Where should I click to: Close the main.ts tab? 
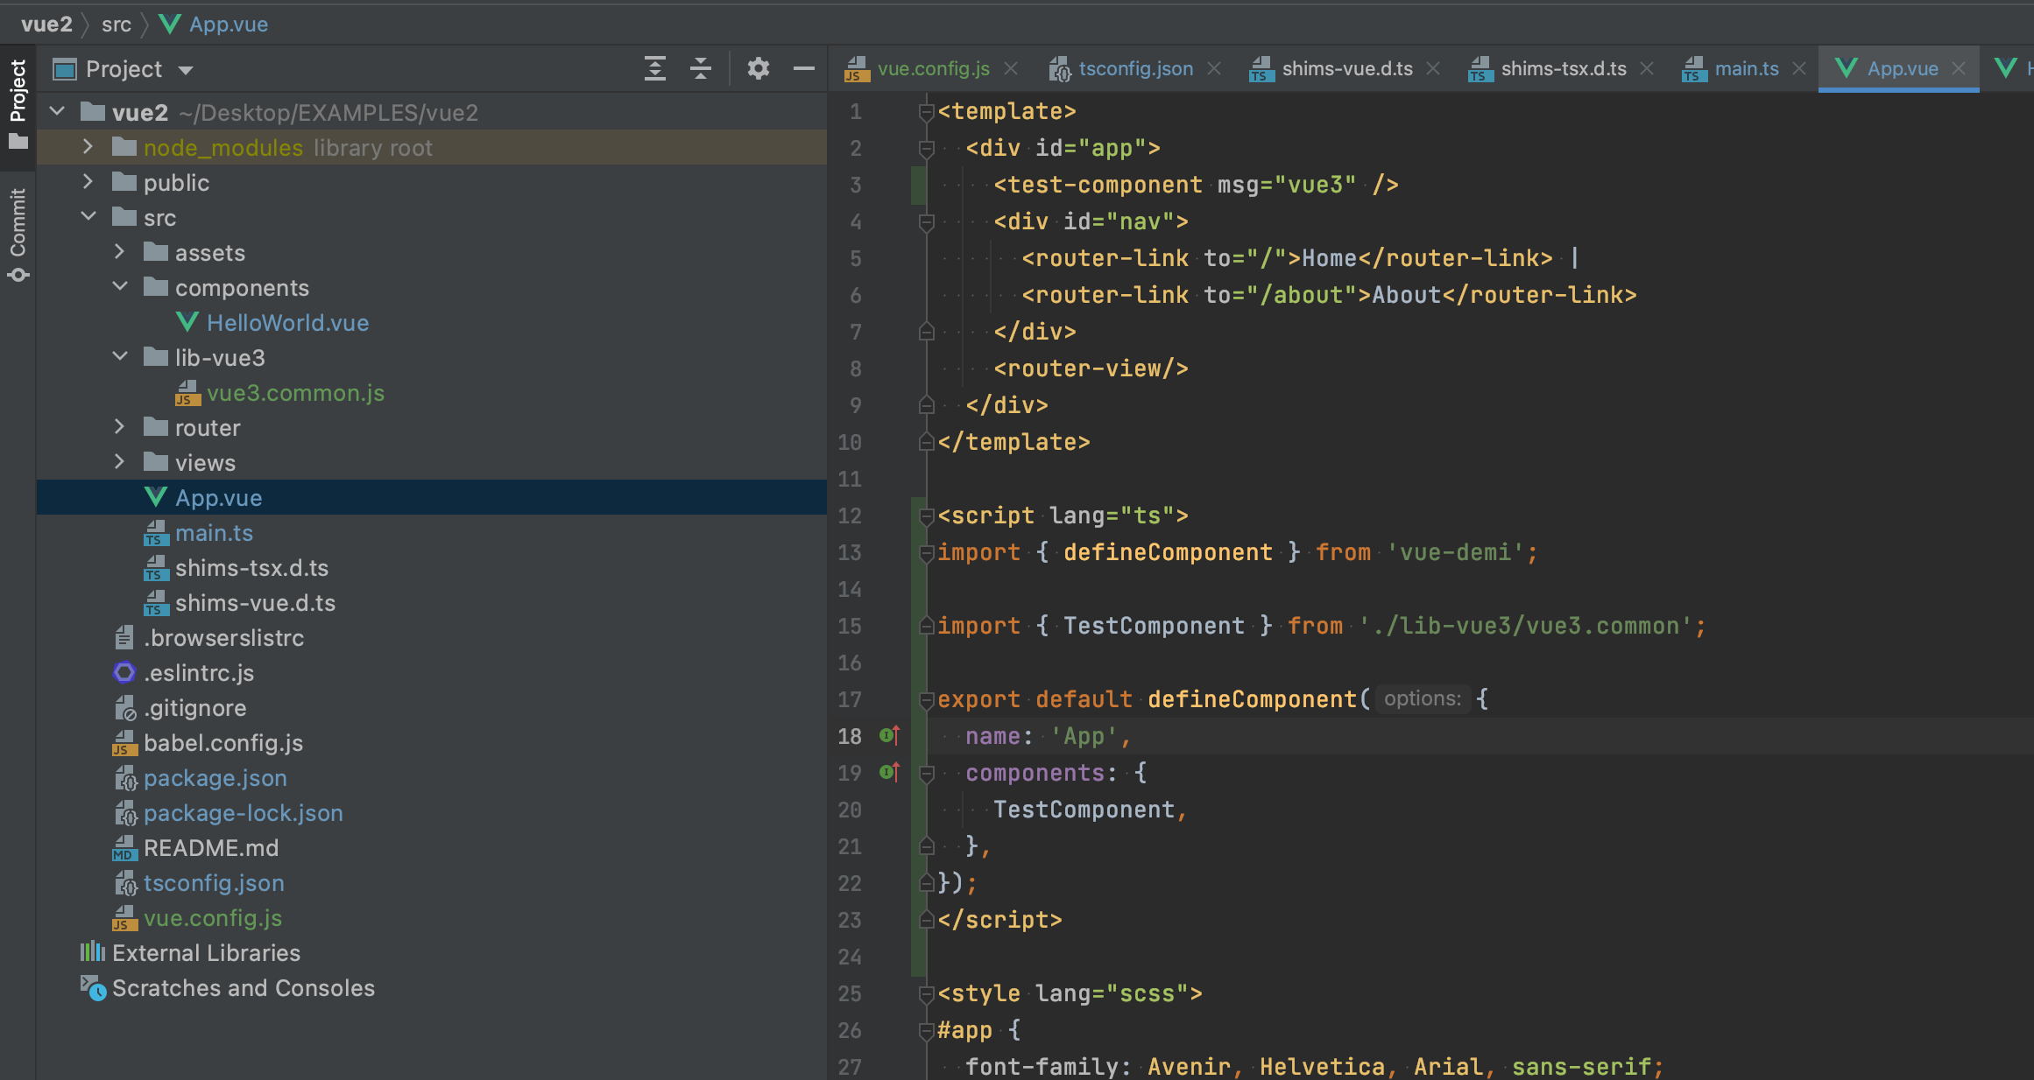point(1799,68)
